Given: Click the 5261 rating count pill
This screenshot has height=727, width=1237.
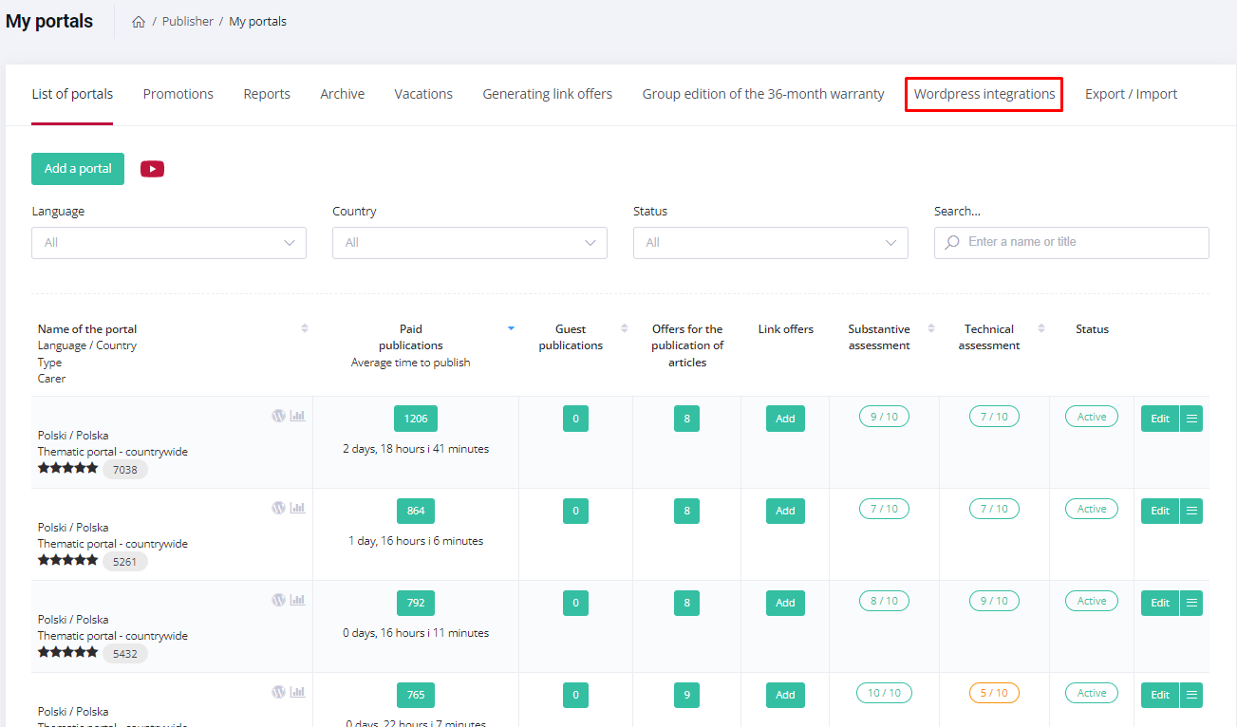Looking at the screenshot, I should [125, 562].
